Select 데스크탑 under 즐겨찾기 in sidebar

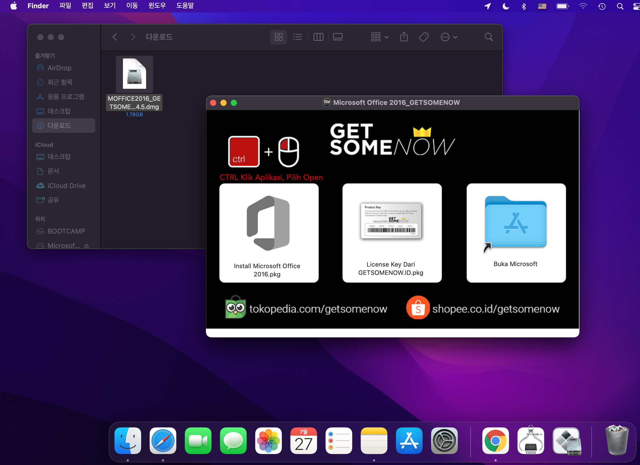click(63, 111)
